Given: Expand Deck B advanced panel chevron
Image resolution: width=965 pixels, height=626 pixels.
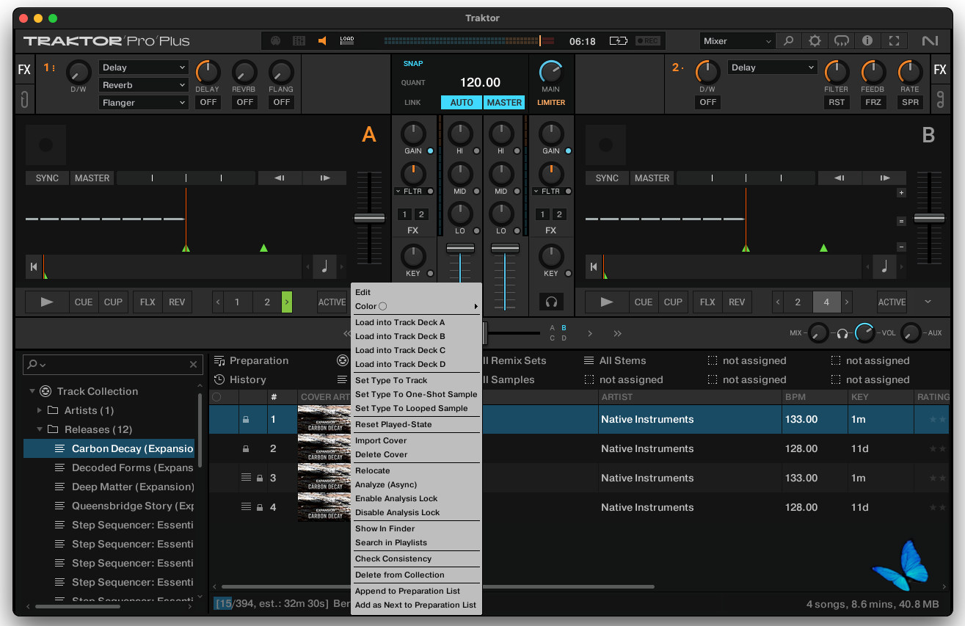Looking at the screenshot, I should coord(928,302).
